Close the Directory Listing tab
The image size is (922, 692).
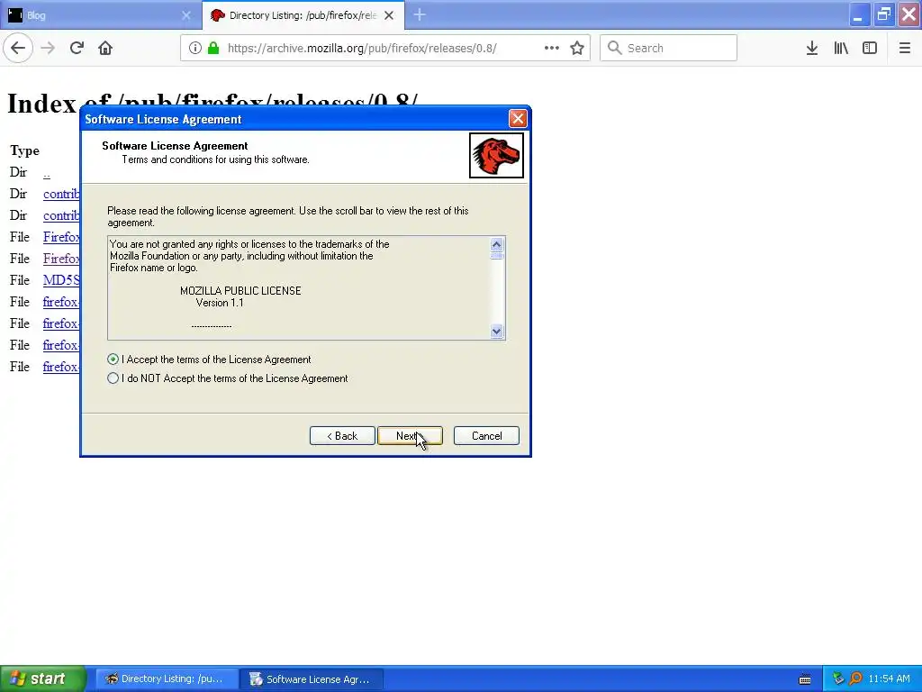click(389, 15)
